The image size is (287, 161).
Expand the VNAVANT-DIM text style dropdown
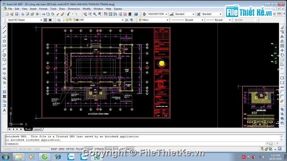pyautogui.click(x=166, y=14)
